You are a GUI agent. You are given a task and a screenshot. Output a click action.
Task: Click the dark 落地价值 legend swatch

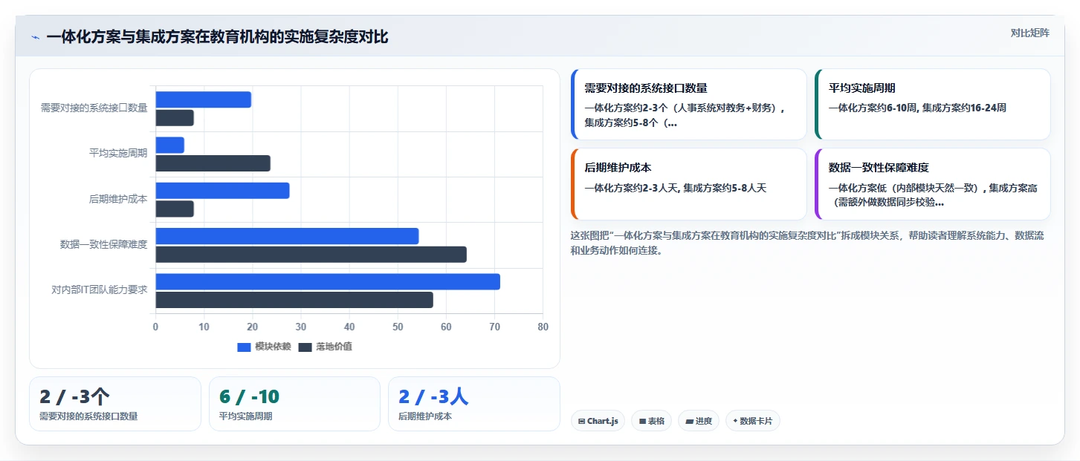305,347
